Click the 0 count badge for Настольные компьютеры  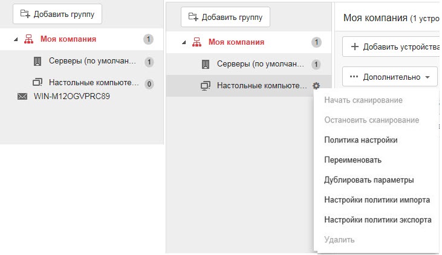click(149, 83)
